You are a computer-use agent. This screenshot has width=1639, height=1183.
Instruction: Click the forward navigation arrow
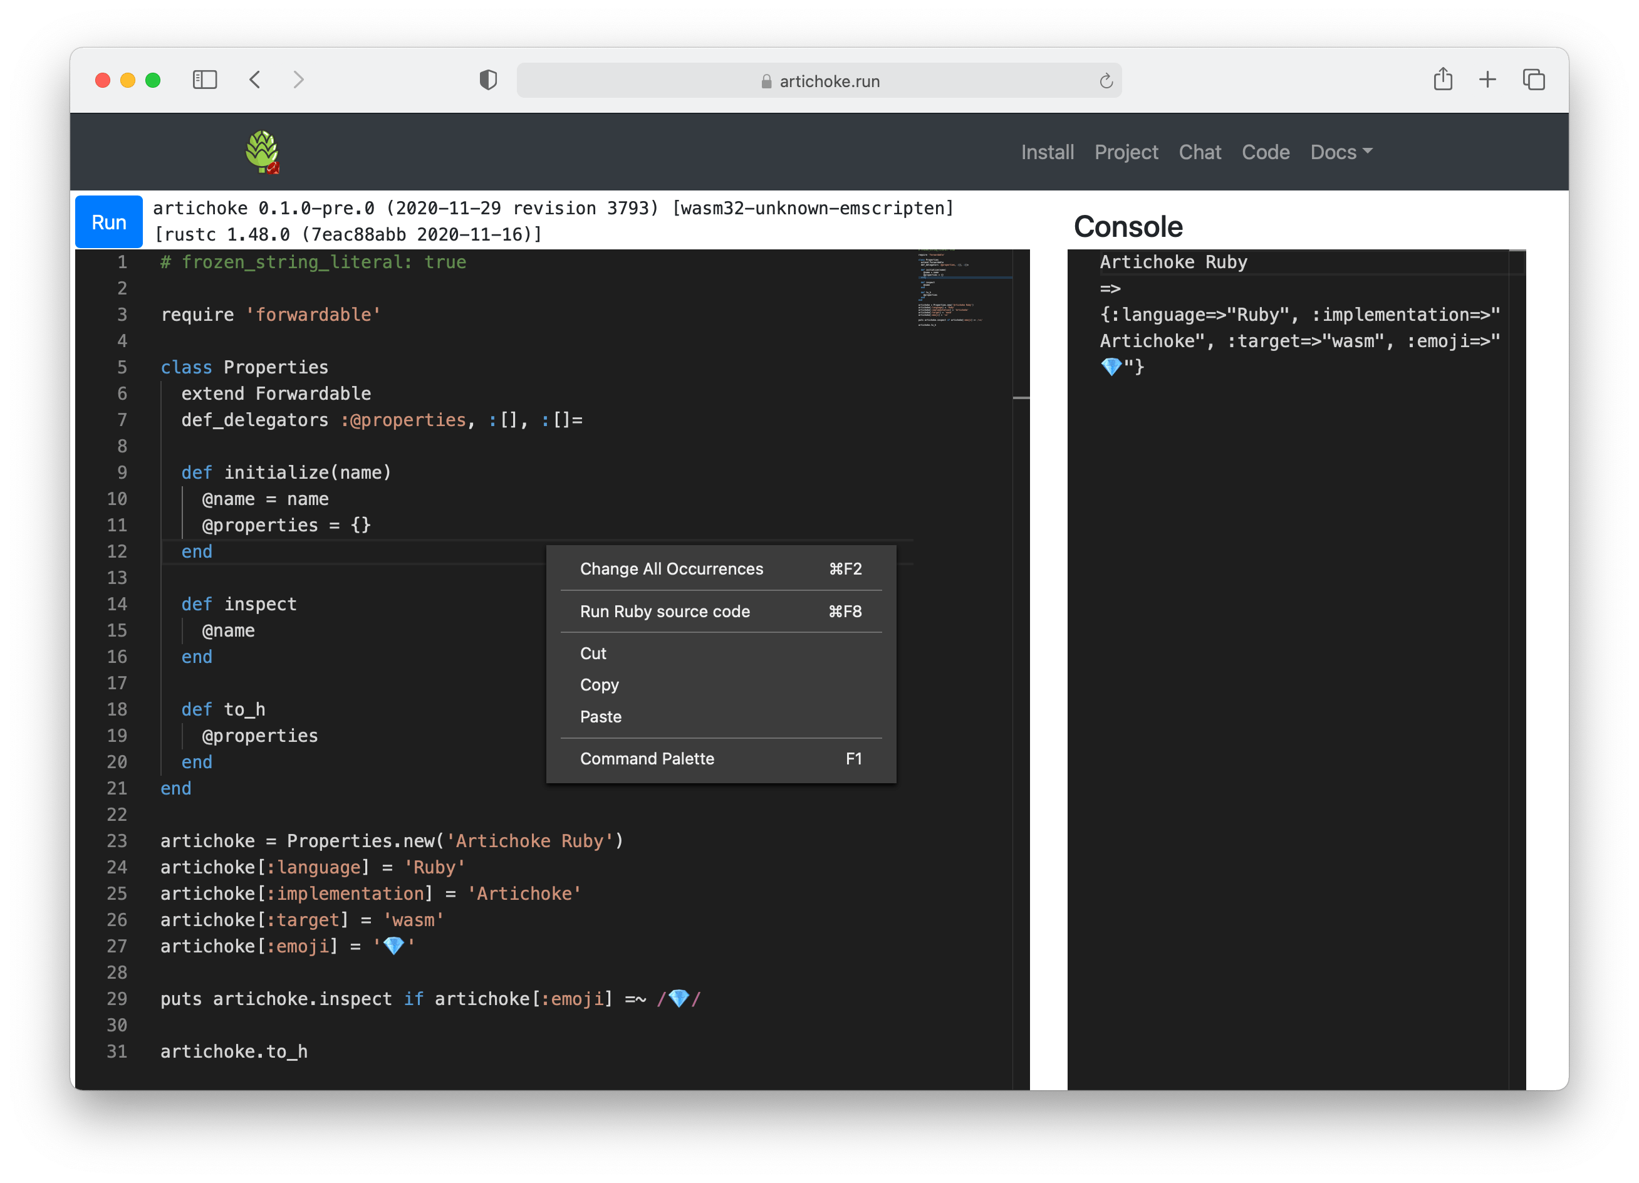point(298,80)
